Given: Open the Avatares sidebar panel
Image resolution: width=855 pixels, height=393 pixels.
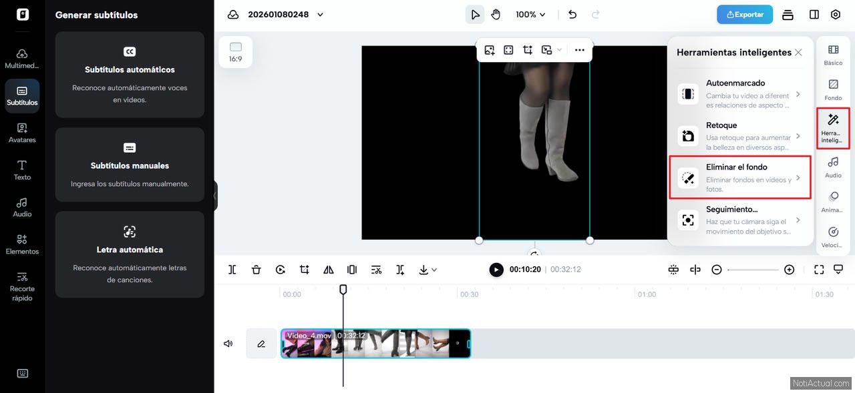Looking at the screenshot, I should point(22,133).
